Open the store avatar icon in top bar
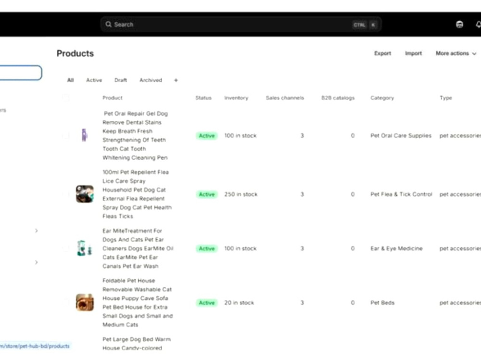Image resolution: width=481 pixels, height=361 pixels. tap(459, 25)
